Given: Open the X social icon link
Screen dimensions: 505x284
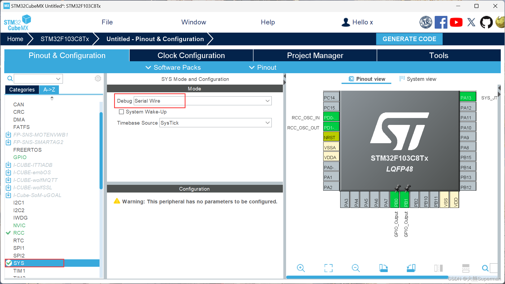Looking at the screenshot, I should pos(471,22).
